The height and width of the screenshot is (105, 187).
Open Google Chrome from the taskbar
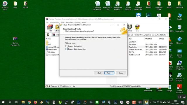29,102
